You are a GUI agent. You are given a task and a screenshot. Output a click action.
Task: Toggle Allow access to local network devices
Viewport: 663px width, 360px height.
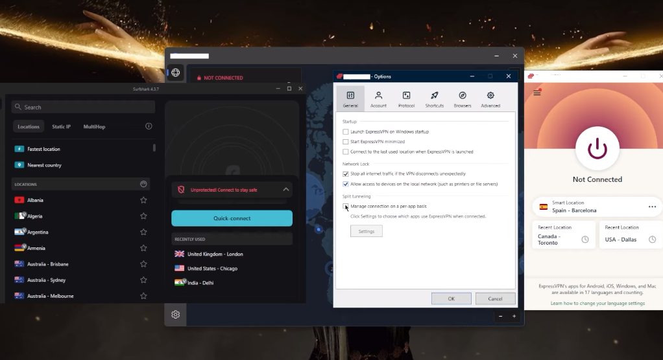346,184
